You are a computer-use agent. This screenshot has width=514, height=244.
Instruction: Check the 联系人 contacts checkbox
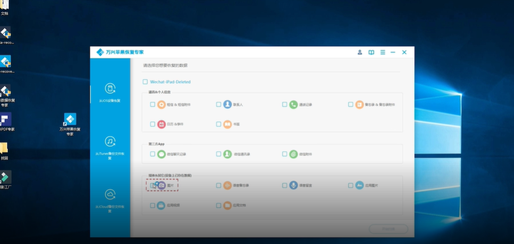(x=218, y=104)
